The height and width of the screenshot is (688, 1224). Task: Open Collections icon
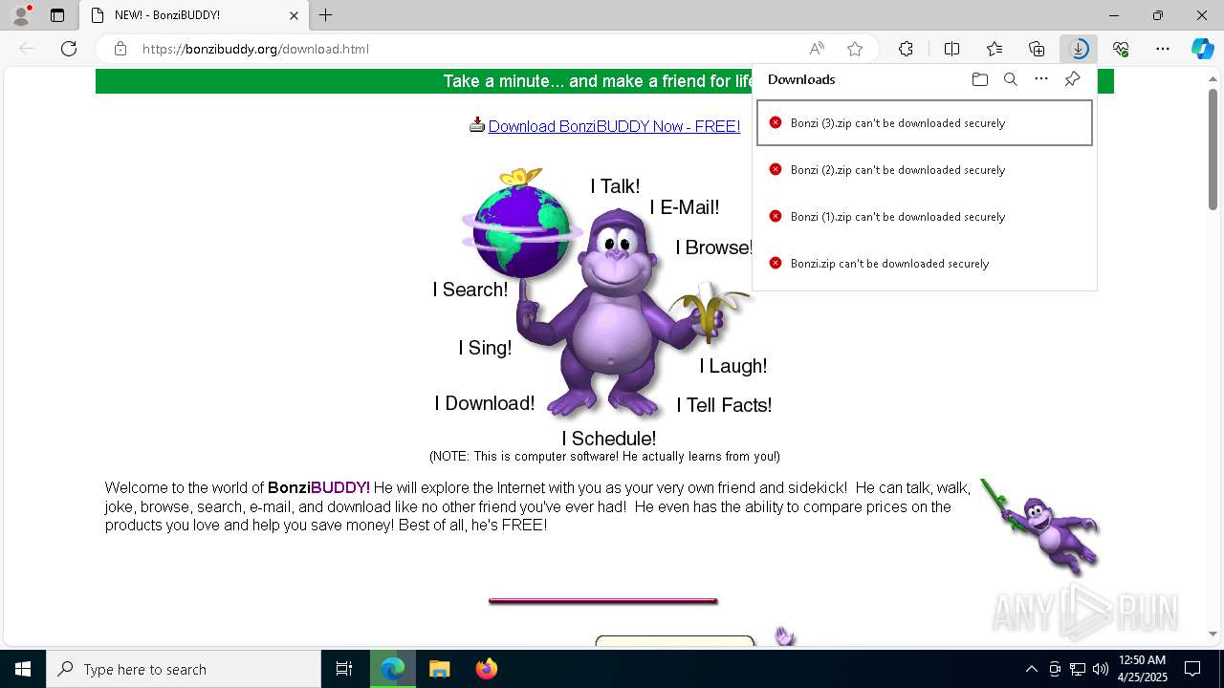[1037, 49]
